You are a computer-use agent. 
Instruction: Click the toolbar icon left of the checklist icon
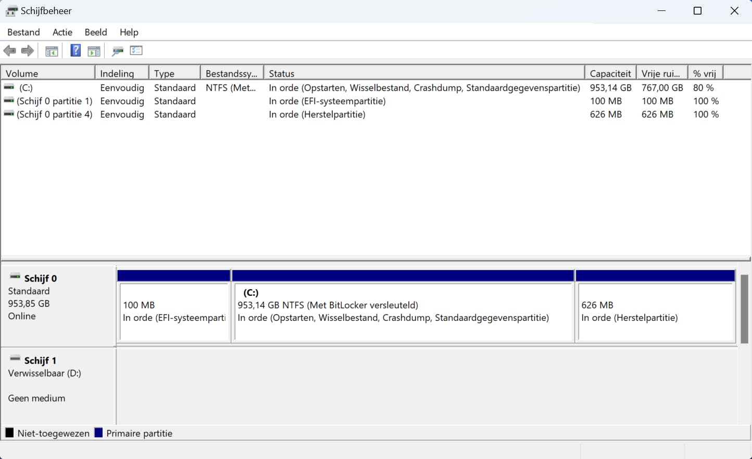[118, 51]
